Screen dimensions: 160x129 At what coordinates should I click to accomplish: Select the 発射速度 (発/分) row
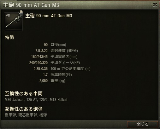pyautogui.click(x=56, y=51)
